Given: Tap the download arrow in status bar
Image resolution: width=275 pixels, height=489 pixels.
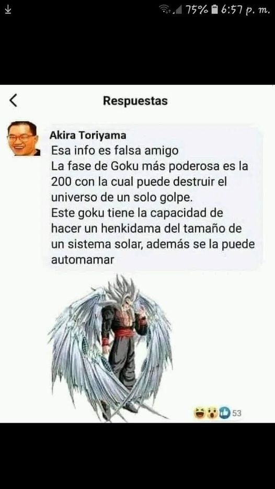Looking at the screenshot, I should (8, 10).
